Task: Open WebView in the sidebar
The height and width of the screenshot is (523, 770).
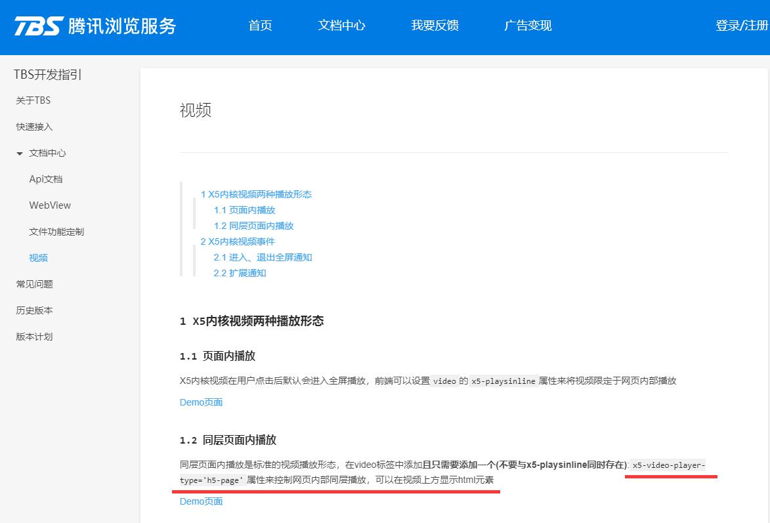Action: (50, 205)
